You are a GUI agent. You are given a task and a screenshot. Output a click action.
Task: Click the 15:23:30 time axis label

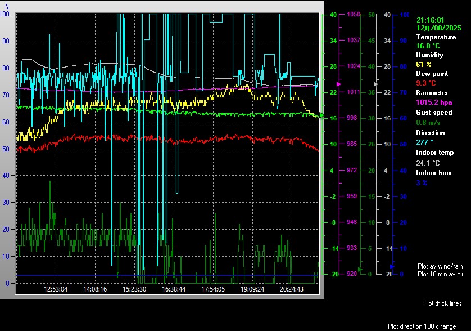pos(134,289)
